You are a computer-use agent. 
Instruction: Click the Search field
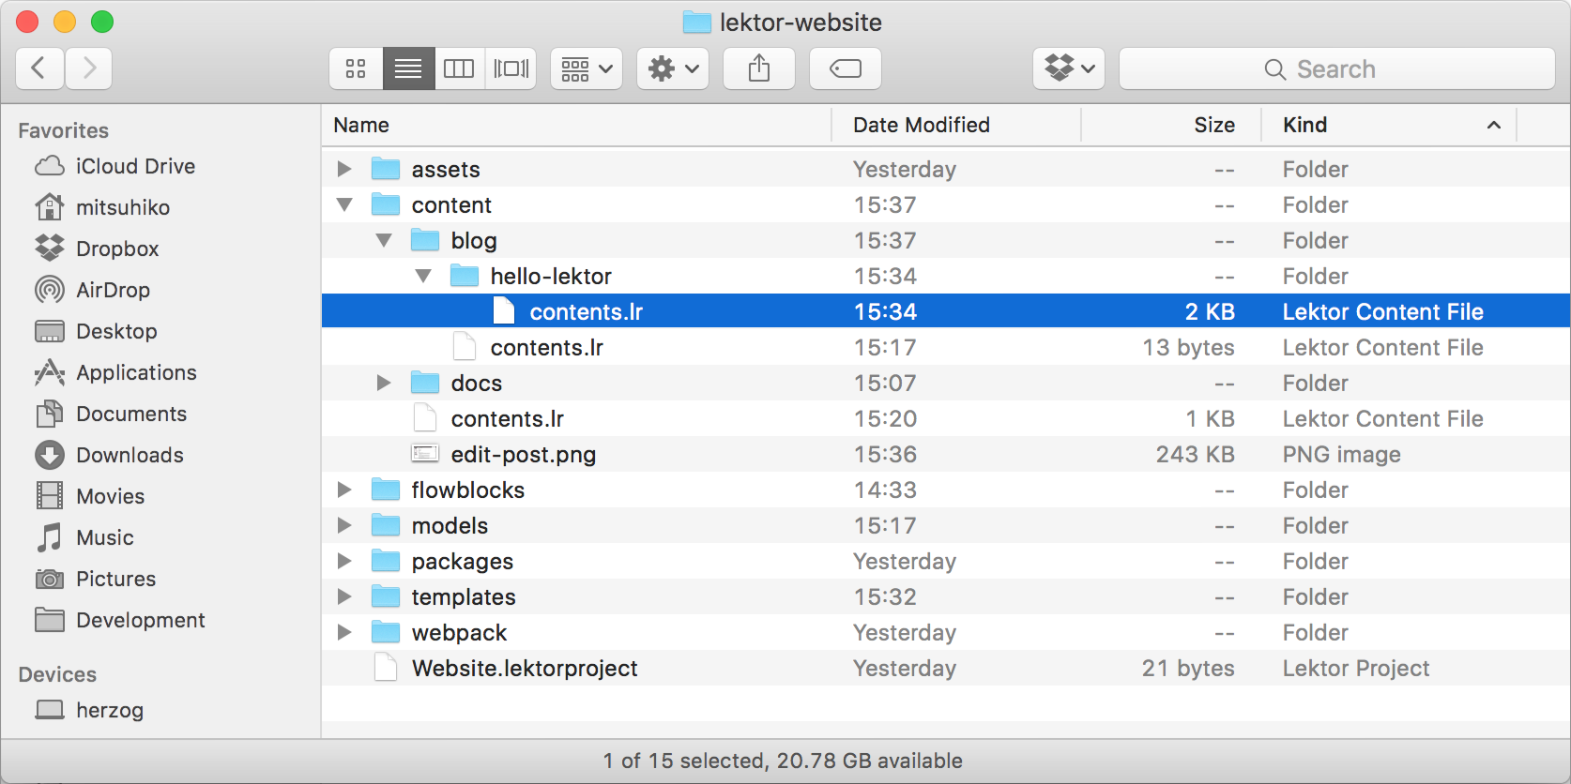pyautogui.click(x=1336, y=68)
